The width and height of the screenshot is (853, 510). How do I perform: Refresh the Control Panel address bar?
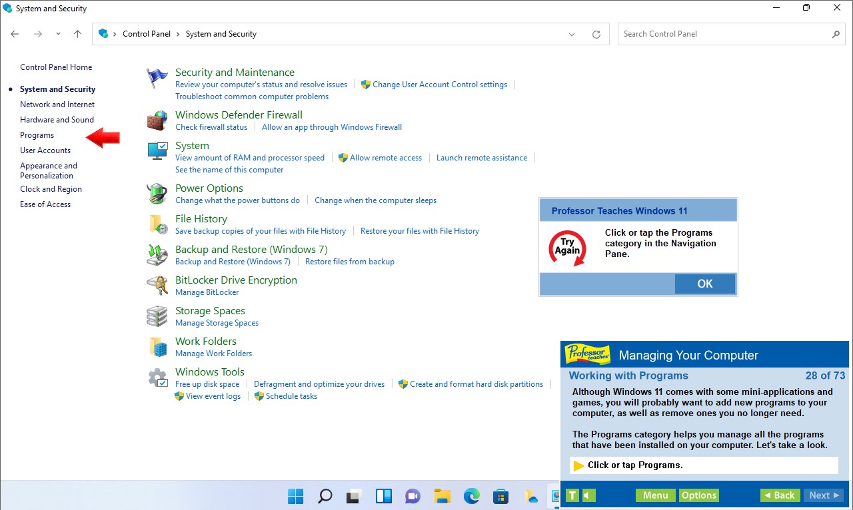tap(596, 34)
